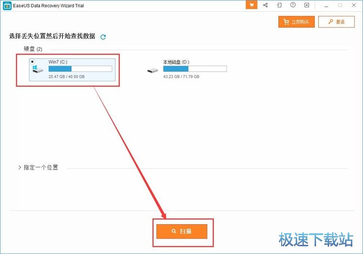Screen dimensions: 363x254
Task: Click the buy now button
Action: pyautogui.click(x=296, y=22)
